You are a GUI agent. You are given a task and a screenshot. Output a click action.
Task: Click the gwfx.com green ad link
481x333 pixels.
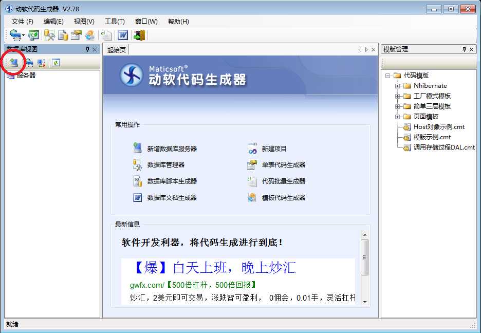pyautogui.click(x=193, y=285)
